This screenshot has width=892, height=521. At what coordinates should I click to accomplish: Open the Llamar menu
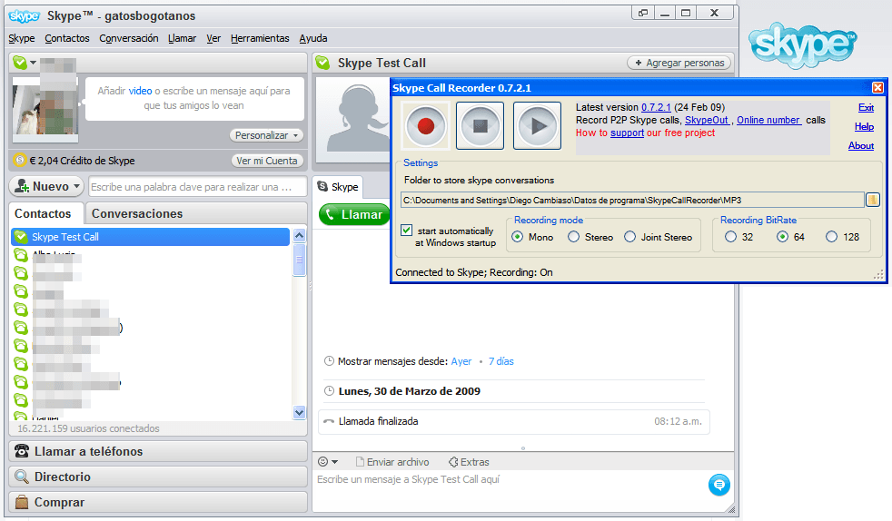182,38
